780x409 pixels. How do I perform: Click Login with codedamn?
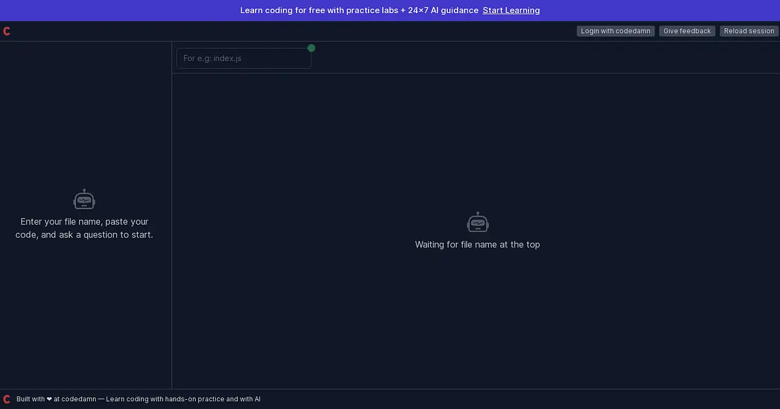pos(616,31)
